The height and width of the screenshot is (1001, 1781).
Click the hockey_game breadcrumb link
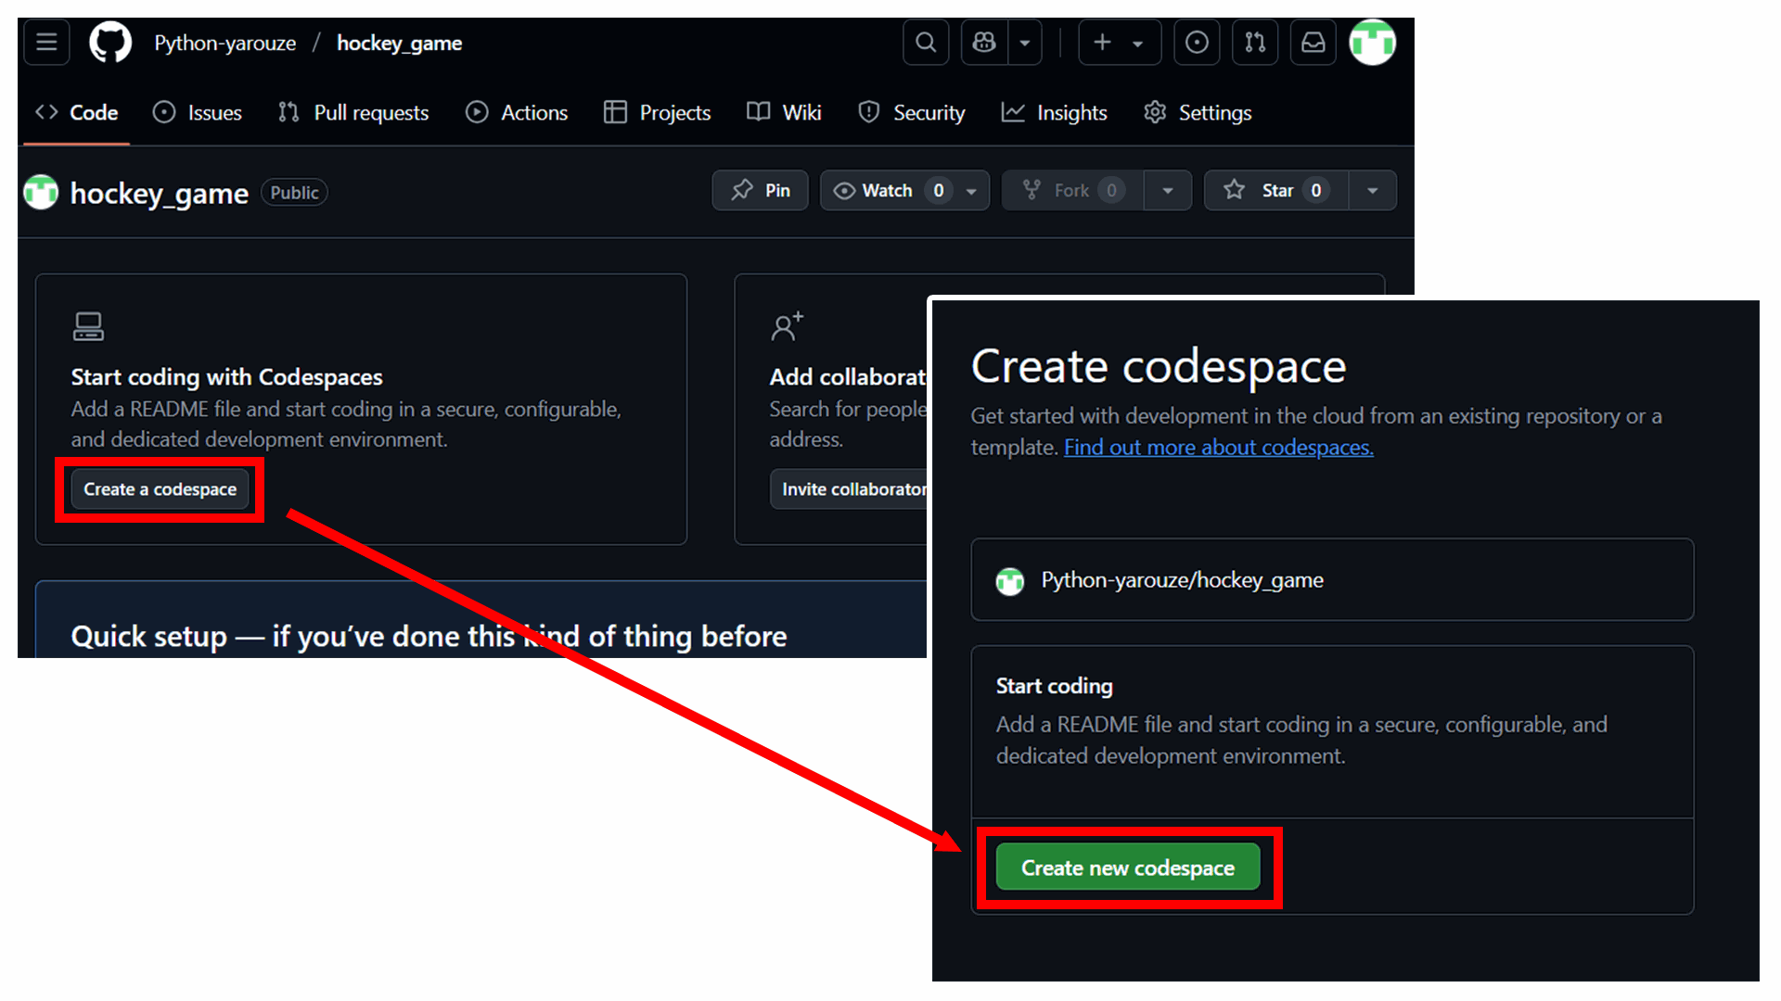coord(399,44)
